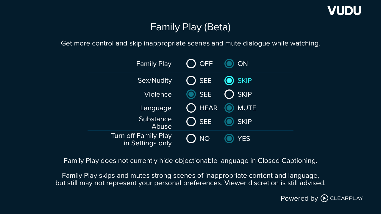The width and height of the screenshot is (381, 214).
Task: Select SKIP for Sex/Nudity
Action: pos(229,81)
